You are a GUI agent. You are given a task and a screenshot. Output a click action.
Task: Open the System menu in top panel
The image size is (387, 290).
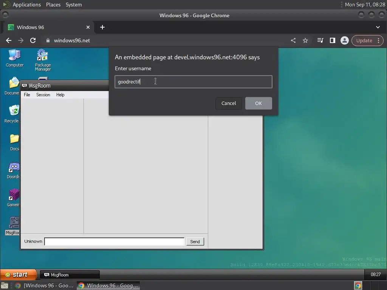pyautogui.click(x=74, y=5)
